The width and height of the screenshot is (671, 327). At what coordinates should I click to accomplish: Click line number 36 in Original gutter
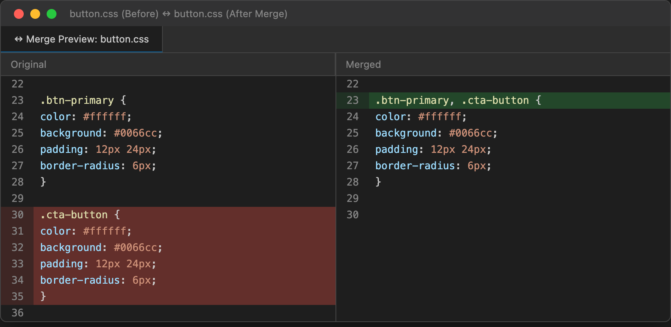pos(18,313)
